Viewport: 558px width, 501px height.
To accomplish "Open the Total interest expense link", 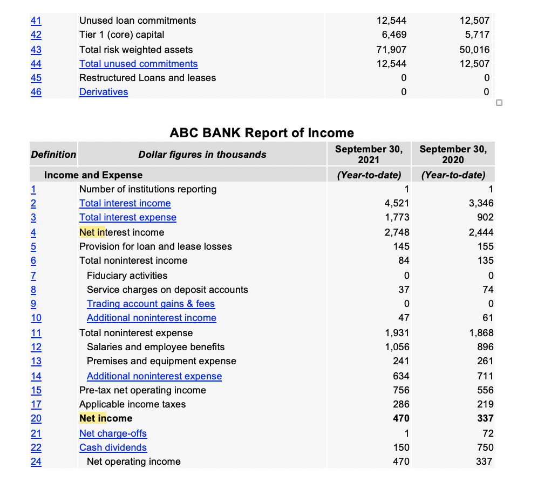I will 128,217.
